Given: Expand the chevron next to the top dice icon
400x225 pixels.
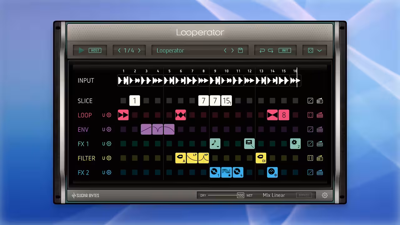Looking at the screenshot, I should click(x=319, y=50).
